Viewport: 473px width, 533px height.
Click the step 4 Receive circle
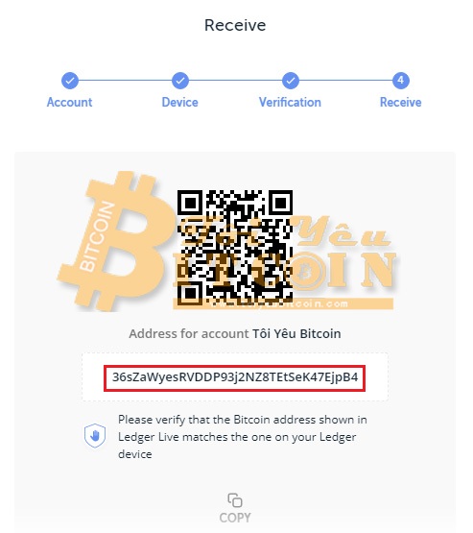click(401, 81)
